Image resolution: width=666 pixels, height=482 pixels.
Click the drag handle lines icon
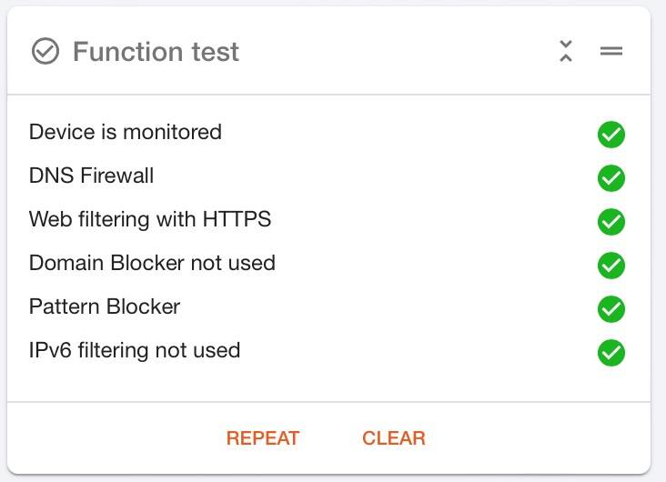coord(611,51)
